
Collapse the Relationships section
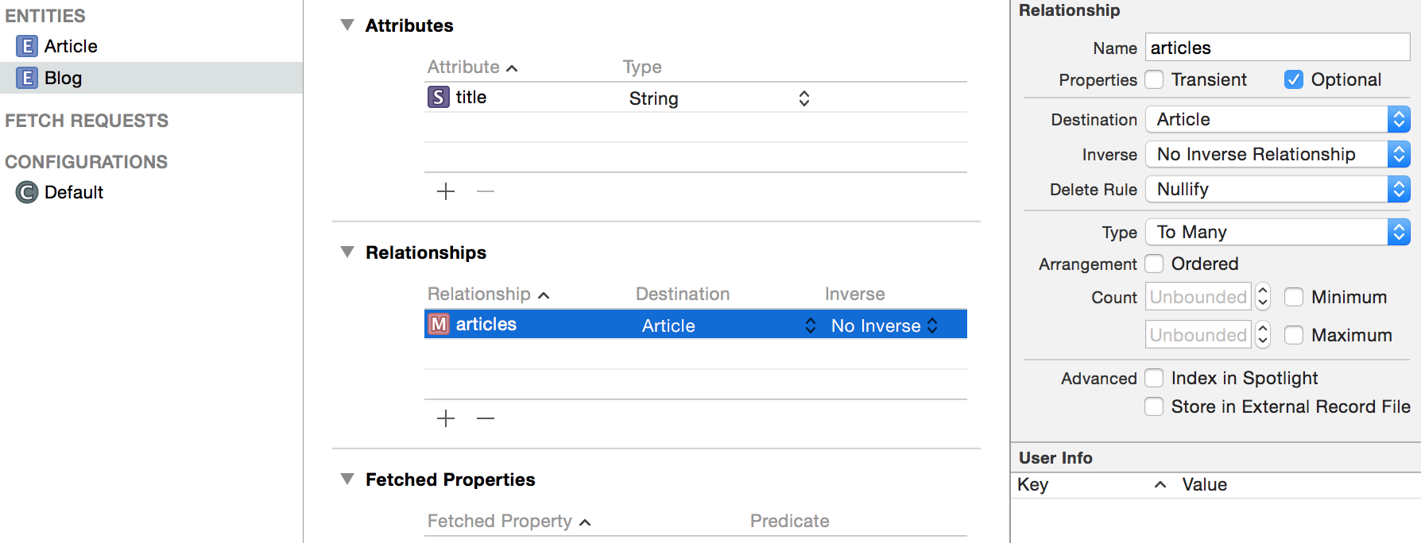(347, 252)
